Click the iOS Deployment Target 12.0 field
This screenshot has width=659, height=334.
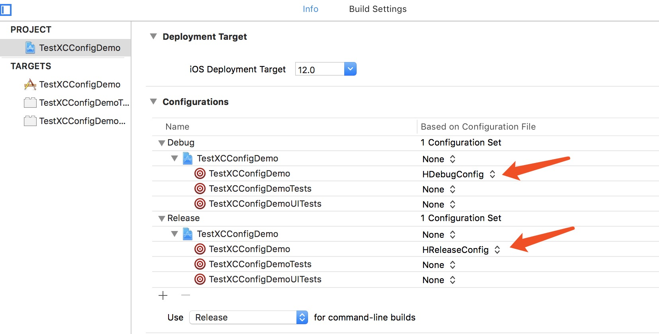coord(319,70)
